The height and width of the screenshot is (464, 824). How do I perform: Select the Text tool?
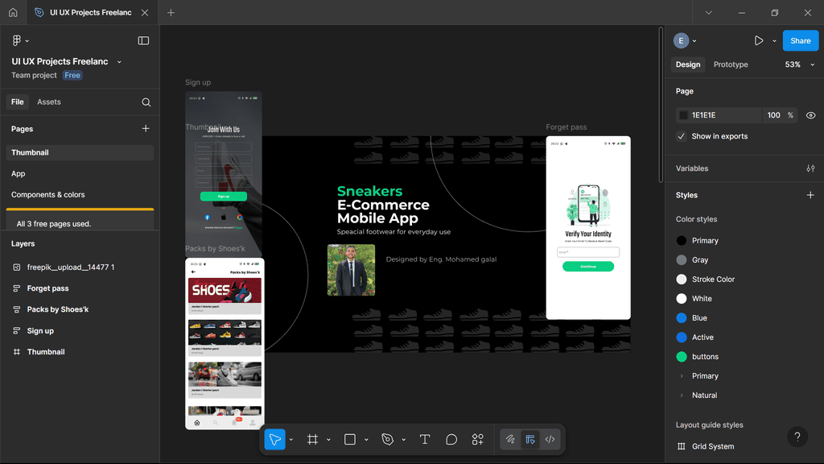425,439
